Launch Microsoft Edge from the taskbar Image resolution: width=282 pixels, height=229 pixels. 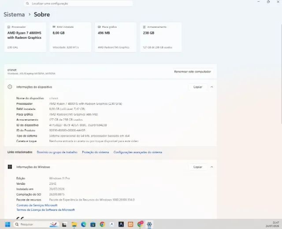click(83, 224)
